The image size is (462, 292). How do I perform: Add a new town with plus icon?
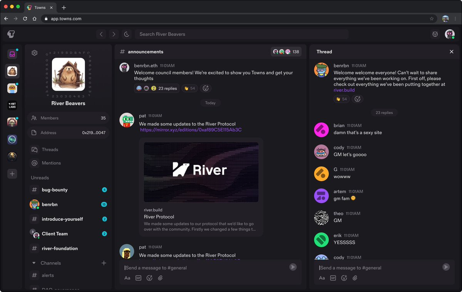(x=12, y=174)
